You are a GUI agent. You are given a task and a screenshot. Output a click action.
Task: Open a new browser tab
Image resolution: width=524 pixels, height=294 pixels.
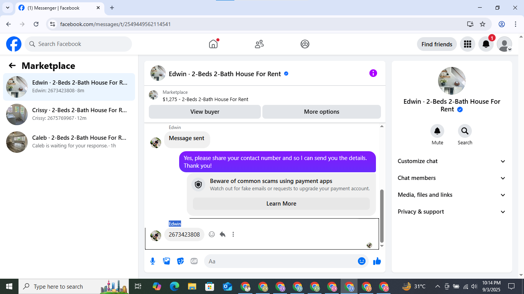pos(112,8)
